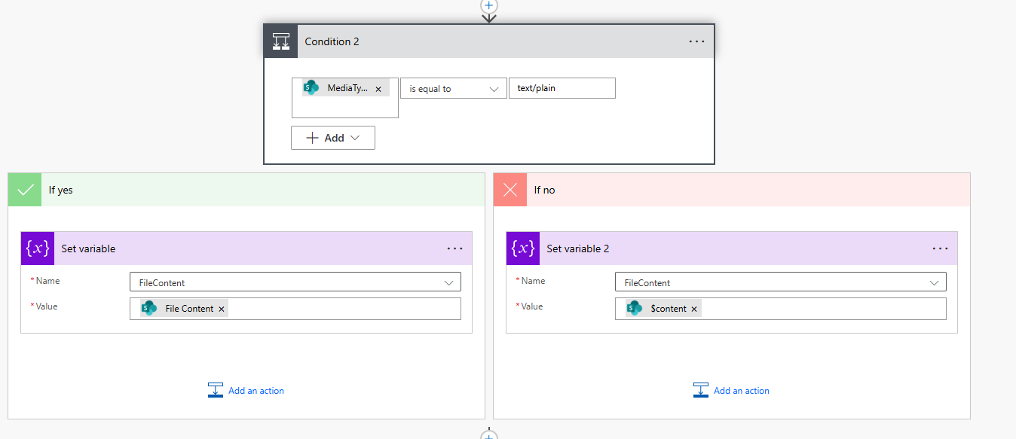This screenshot has width=1016, height=439.
Task: Click the Condition 2 header icon
Action: coord(280,41)
